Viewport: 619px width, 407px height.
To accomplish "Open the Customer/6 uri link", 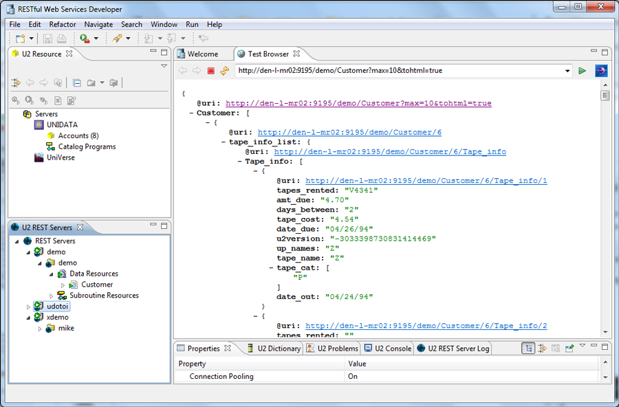I will click(349, 132).
